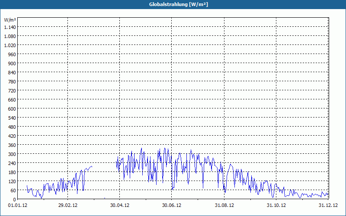Viewport: 346px width, 216px height.
Task: Click the 300 y-axis label
Action: pyautogui.click(x=12, y=154)
